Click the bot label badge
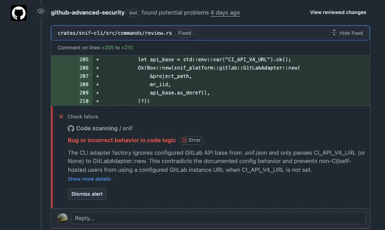 pos(133,13)
